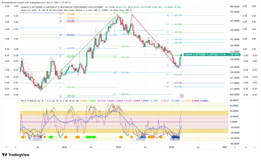Click the Z scale circle button
This screenshot has height=160, width=261.
pyautogui.click(x=16, y=147)
